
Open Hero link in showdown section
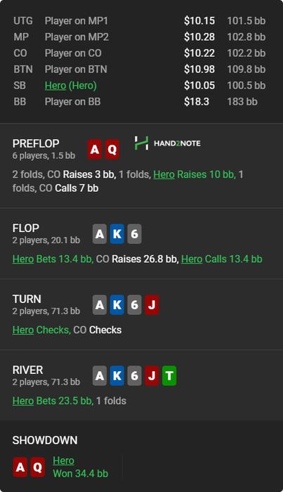(x=64, y=460)
